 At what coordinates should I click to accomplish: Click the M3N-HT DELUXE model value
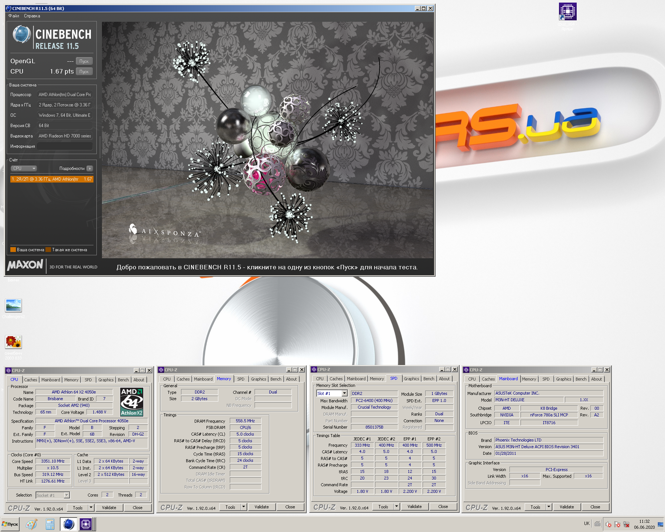coord(529,400)
